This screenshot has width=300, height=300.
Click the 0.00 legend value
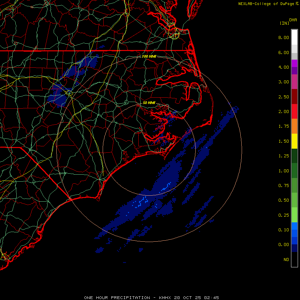click(x=284, y=245)
